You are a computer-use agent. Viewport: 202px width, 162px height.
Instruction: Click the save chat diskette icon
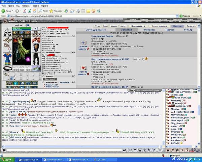coord(140,150)
